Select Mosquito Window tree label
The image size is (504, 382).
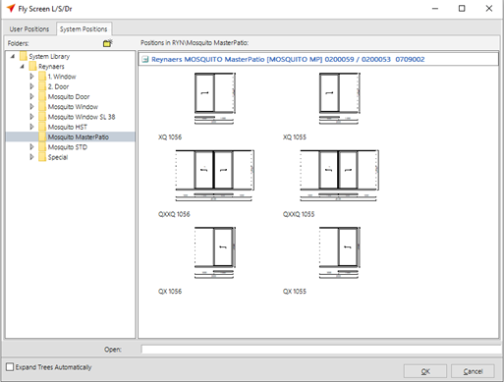click(73, 107)
